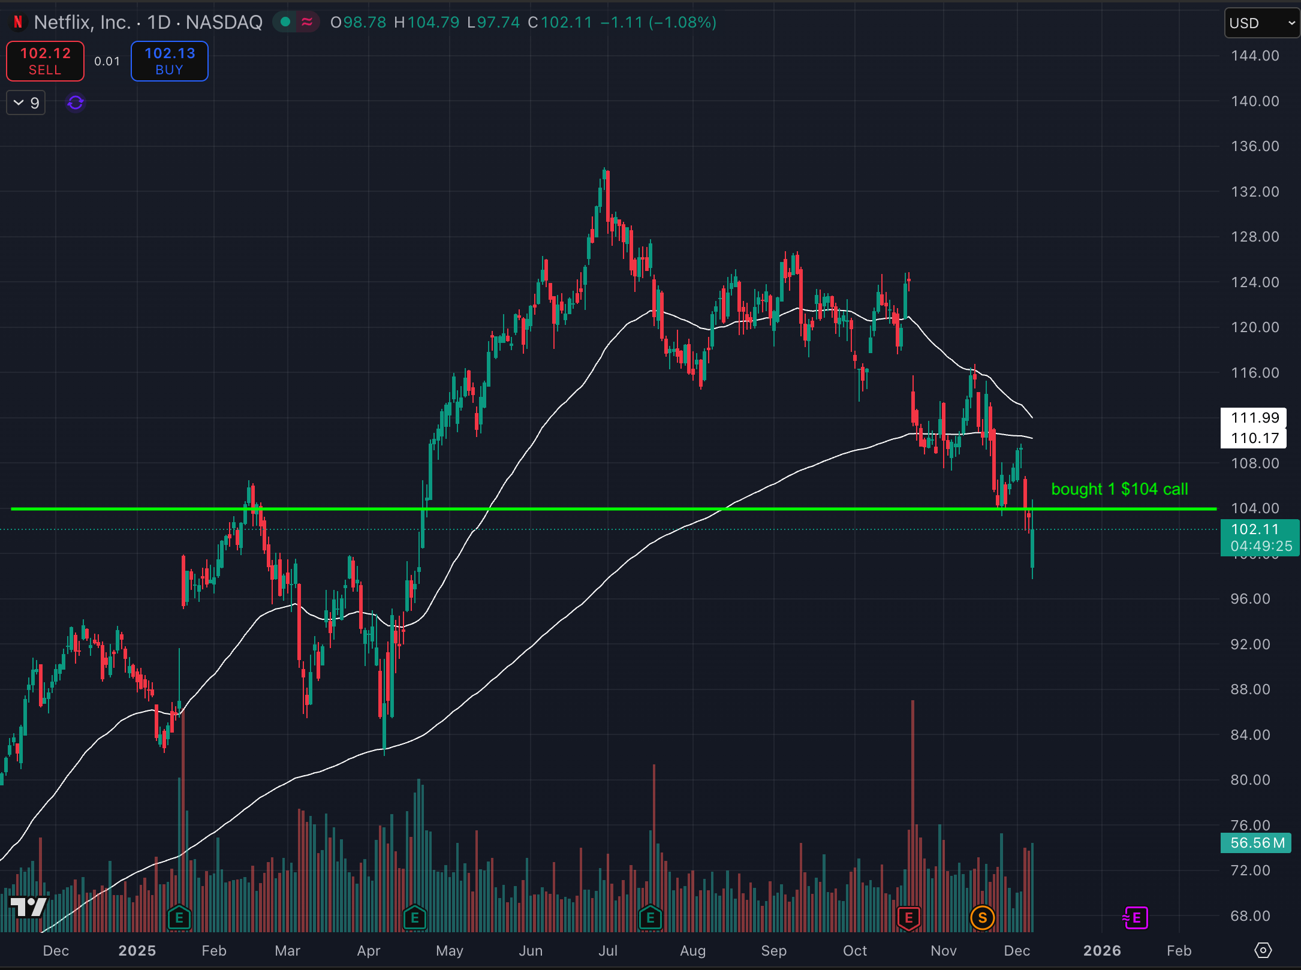
Task: Click the refresh quotes icon
Action: pos(74,103)
